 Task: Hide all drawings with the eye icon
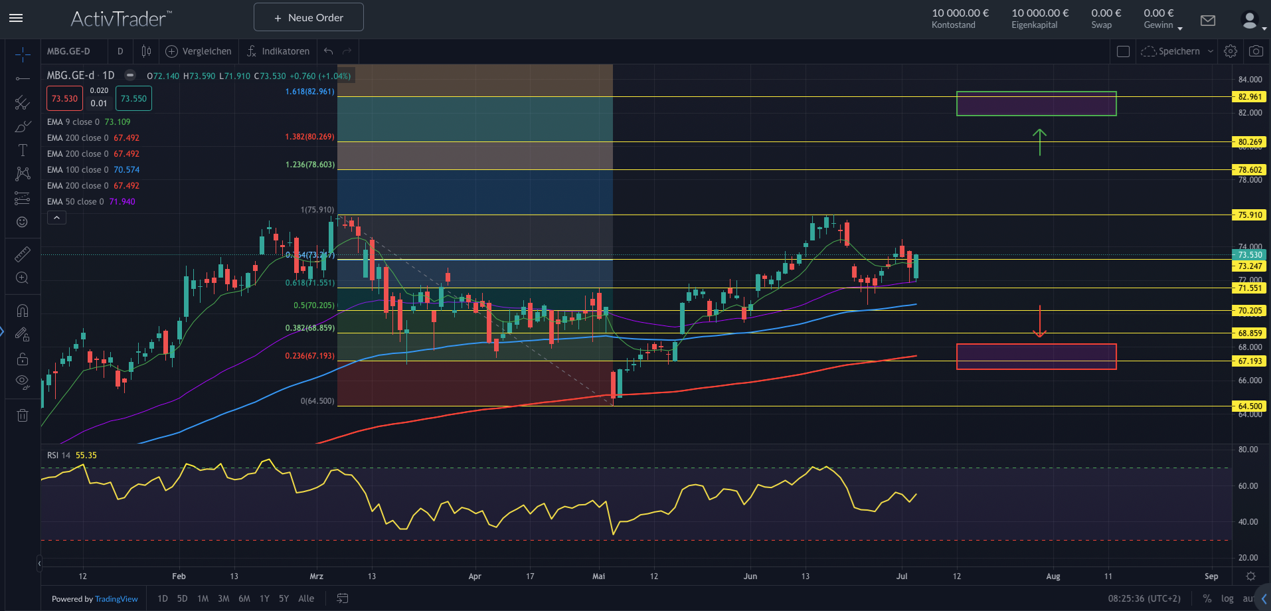pos(22,382)
